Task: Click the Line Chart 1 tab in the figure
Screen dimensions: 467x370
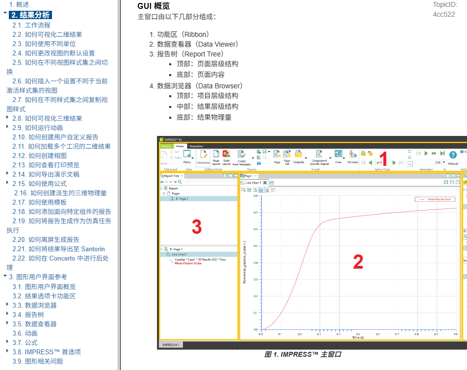Action: pyautogui.click(x=253, y=183)
